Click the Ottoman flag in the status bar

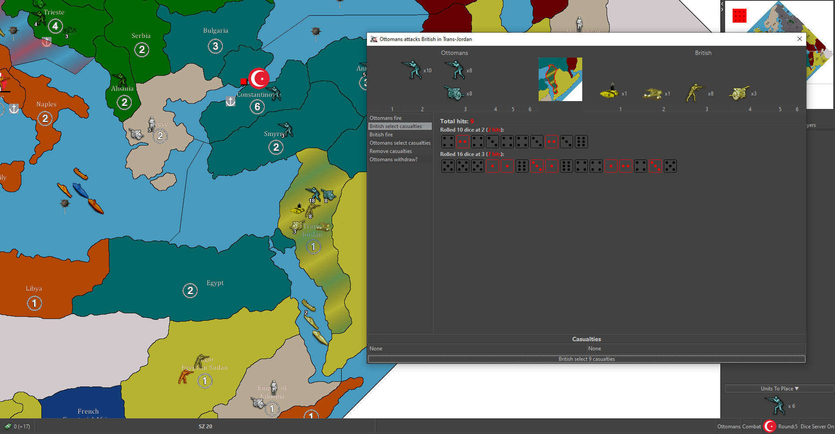pos(770,426)
